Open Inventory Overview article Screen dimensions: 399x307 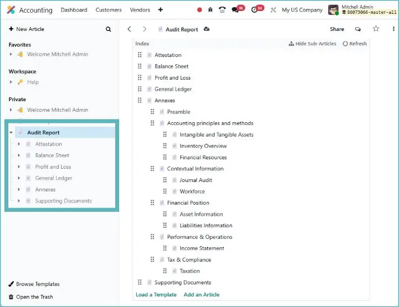(x=203, y=145)
